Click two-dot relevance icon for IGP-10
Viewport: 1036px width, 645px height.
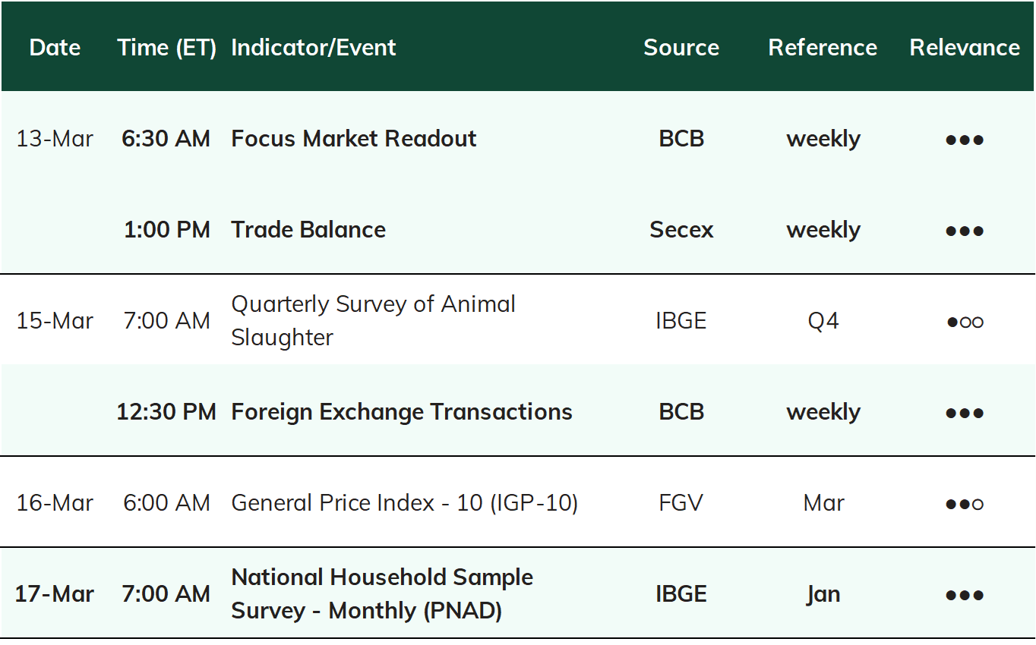click(x=965, y=504)
